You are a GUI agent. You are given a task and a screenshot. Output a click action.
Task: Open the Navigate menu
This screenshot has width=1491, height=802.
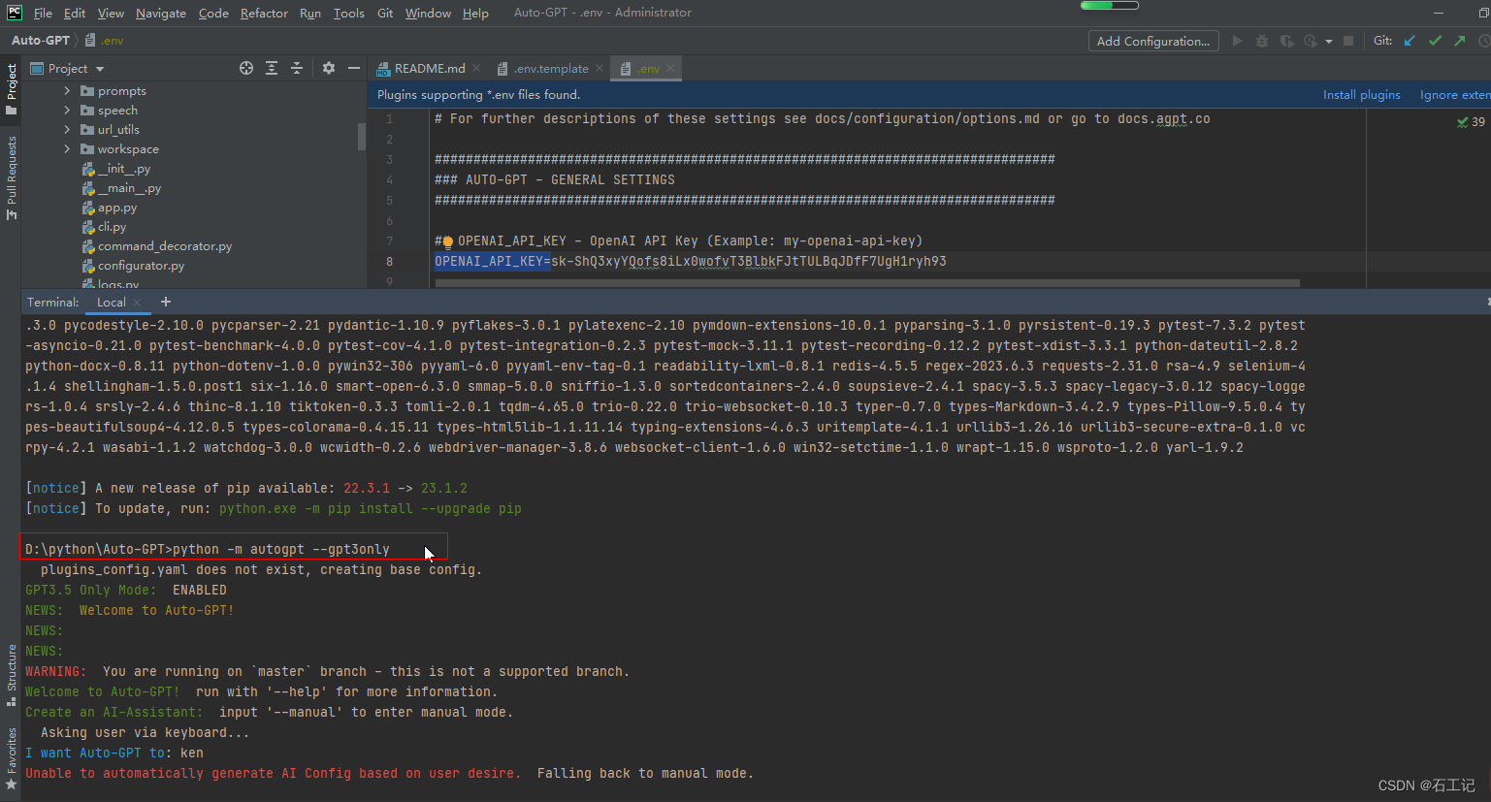point(161,13)
